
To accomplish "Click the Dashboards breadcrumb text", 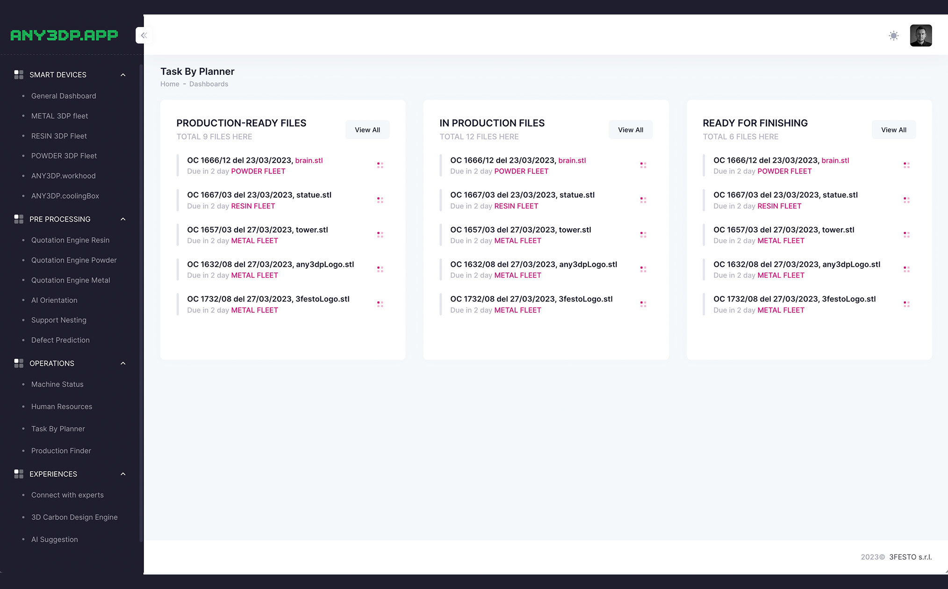I will [x=208, y=84].
